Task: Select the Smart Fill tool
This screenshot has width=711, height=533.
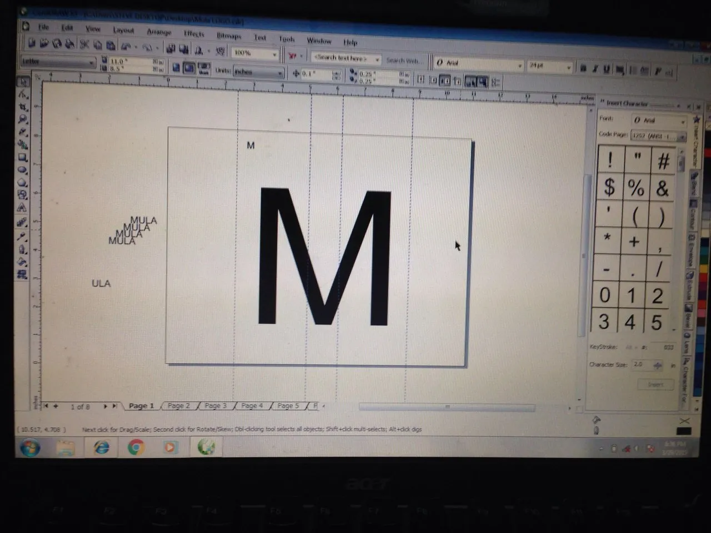Action: 23,144
